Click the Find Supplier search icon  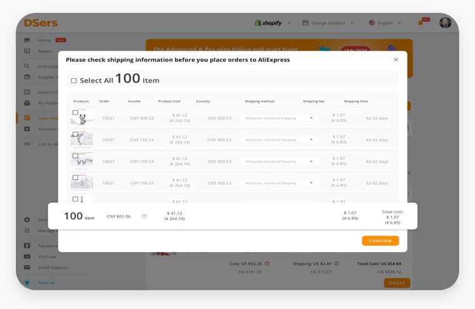27,66
